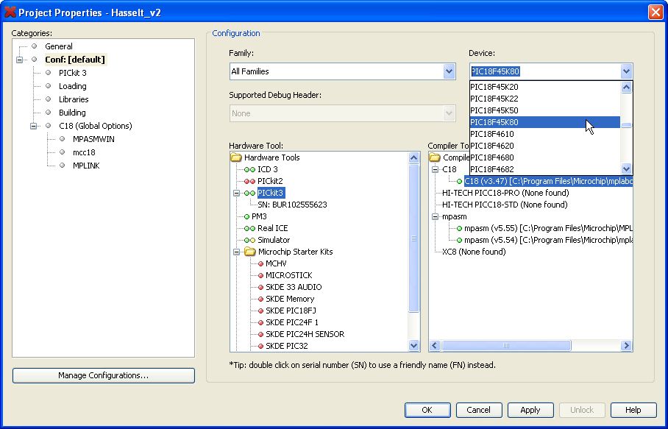Choose PIC18F45K22 in the device list
Viewport: 668px width, 429px height.
(x=494, y=99)
